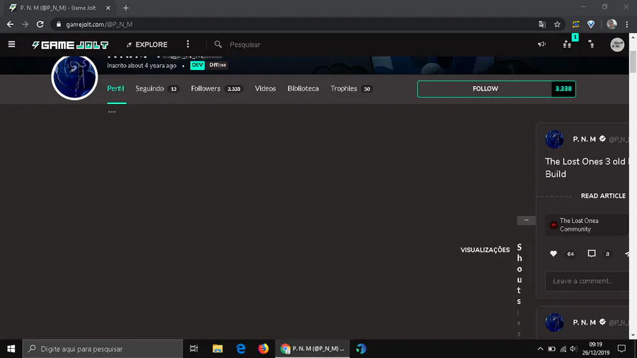Switch to the Videos tab
This screenshot has width=637, height=358.
click(265, 88)
